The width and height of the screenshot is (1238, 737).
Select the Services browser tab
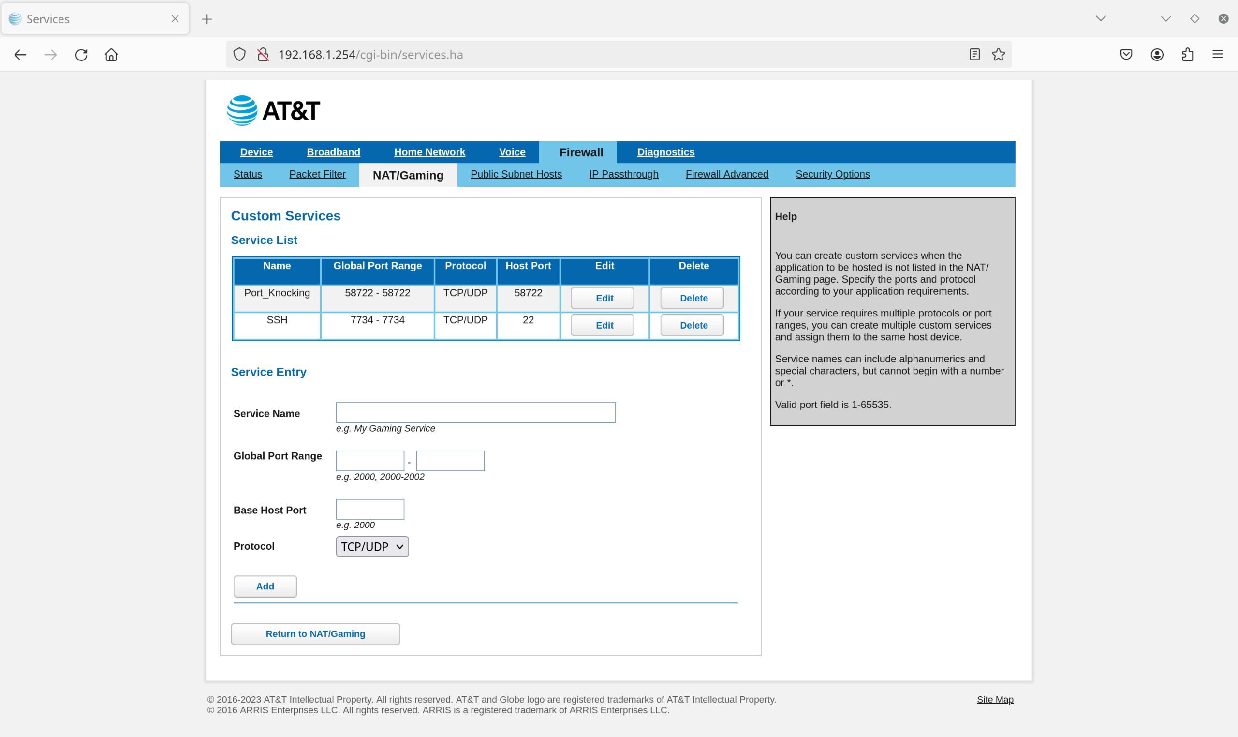click(x=95, y=19)
